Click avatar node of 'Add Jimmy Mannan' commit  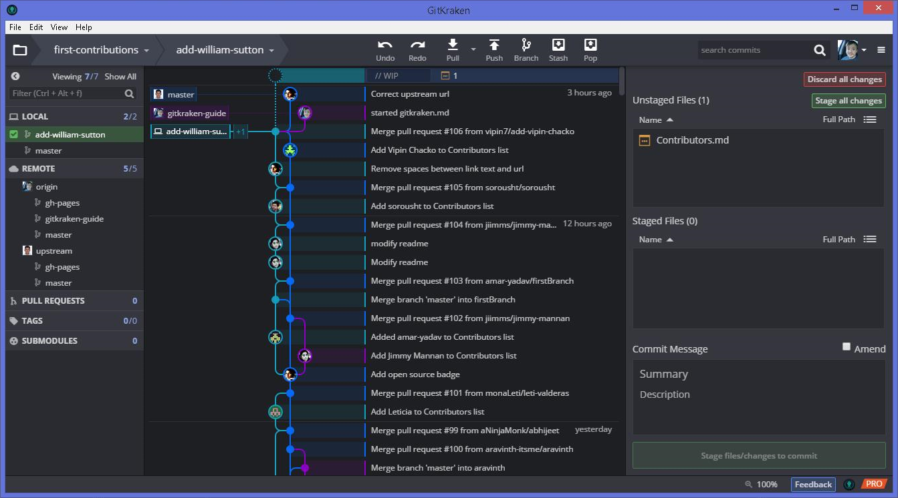coord(305,356)
